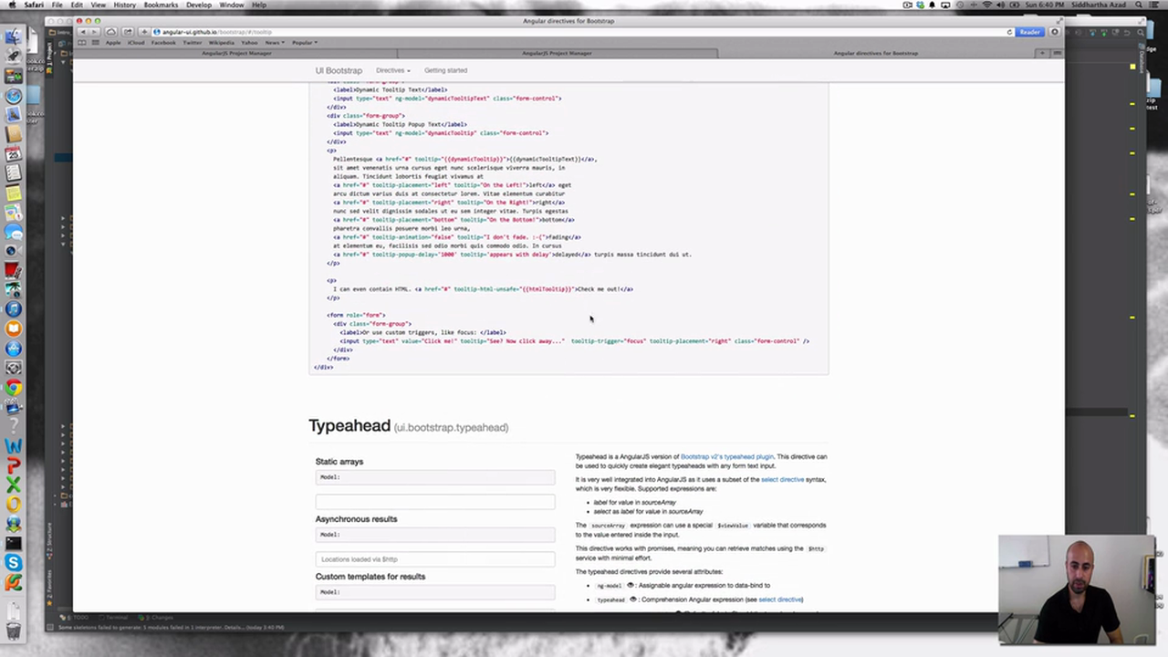Follow Bootstrap v2's typeahead plugin link
Viewport: 1168px width, 657px height.
726,456
